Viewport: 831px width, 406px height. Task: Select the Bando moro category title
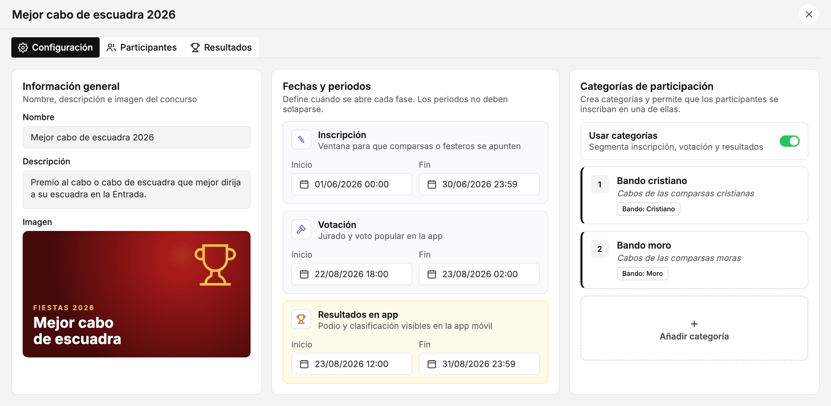point(644,245)
